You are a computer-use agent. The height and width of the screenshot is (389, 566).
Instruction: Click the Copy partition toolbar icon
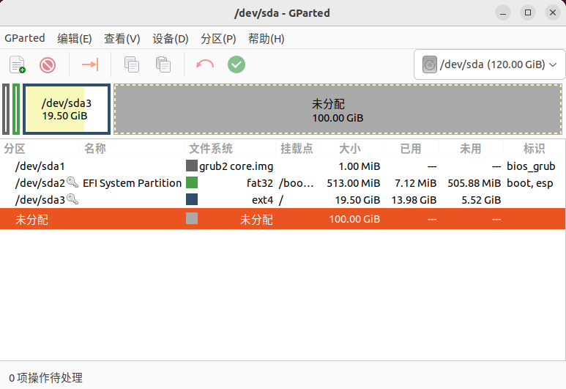coord(132,64)
